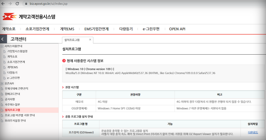This screenshot has height=140, width=266.
Task: Open the 다량등기 menu
Action: tap(126, 29)
